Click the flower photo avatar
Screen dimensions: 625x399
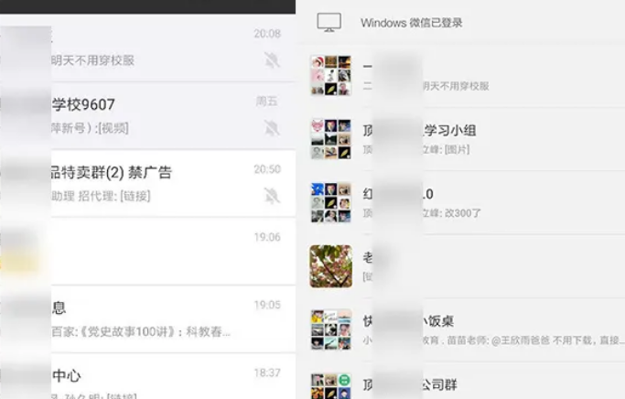coord(331,266)
